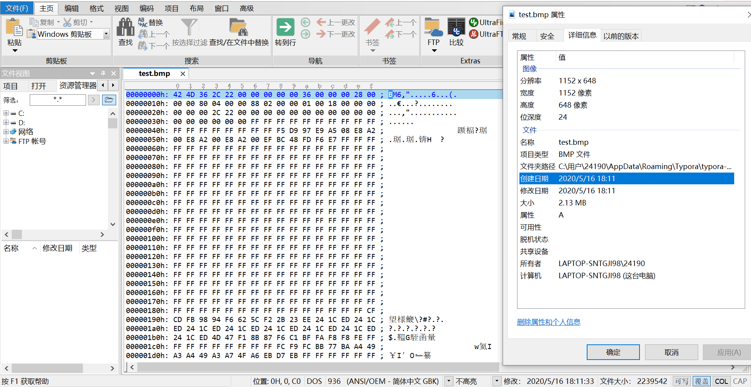Screen dimensions: 751x387
Task: Click the 转到行 (Go to Line) icon
Action: [285, 27]
